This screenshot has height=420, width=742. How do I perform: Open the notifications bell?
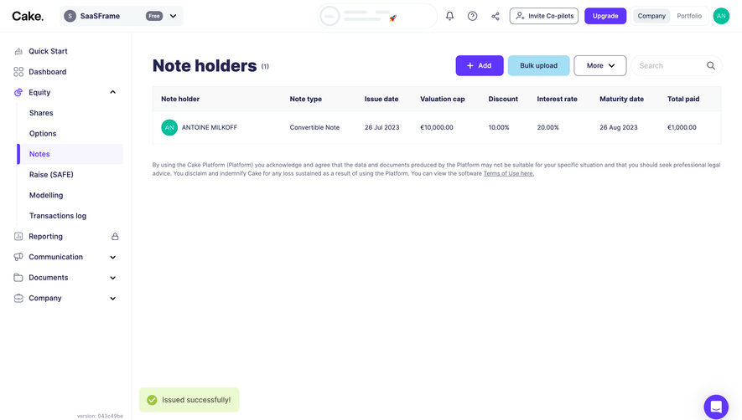pyautogui.click(x=449, y=16)
